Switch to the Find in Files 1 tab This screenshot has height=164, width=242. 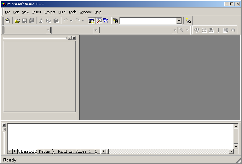point(74,151)
